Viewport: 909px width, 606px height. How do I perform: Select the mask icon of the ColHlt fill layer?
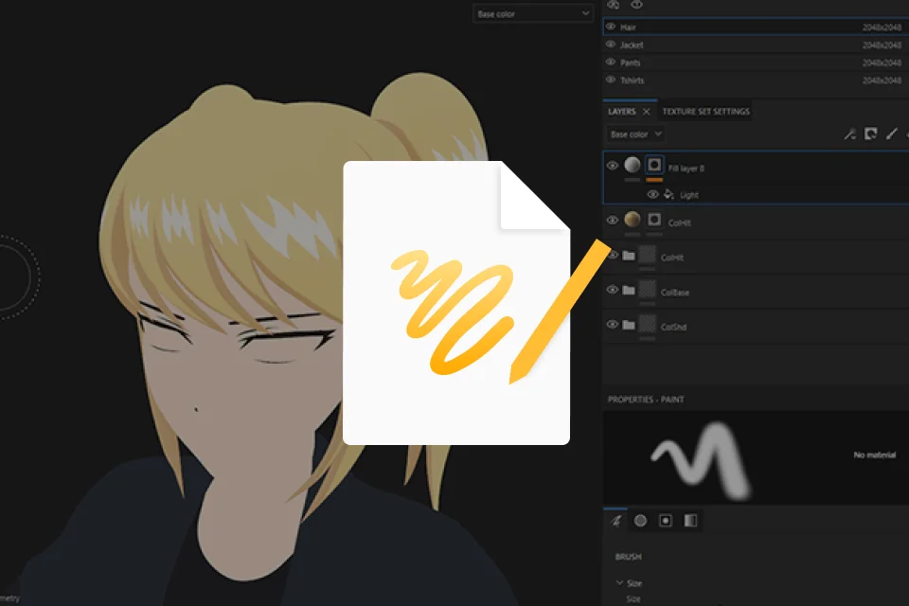point(654,220)
